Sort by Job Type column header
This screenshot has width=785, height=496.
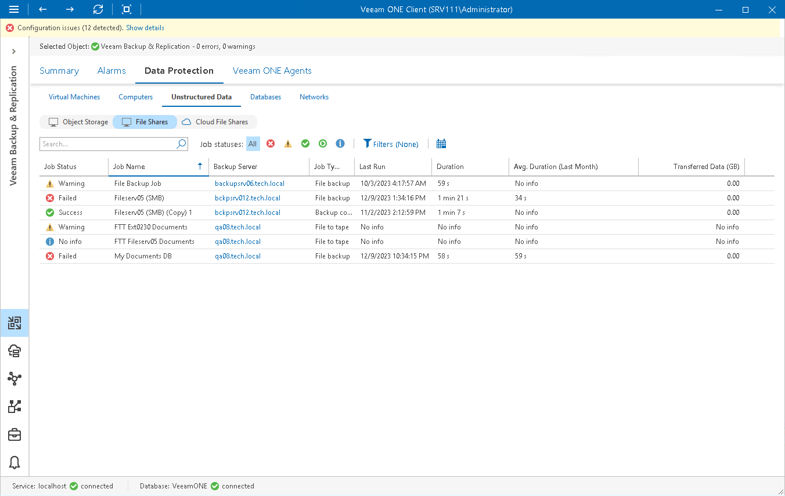(332, 167)
